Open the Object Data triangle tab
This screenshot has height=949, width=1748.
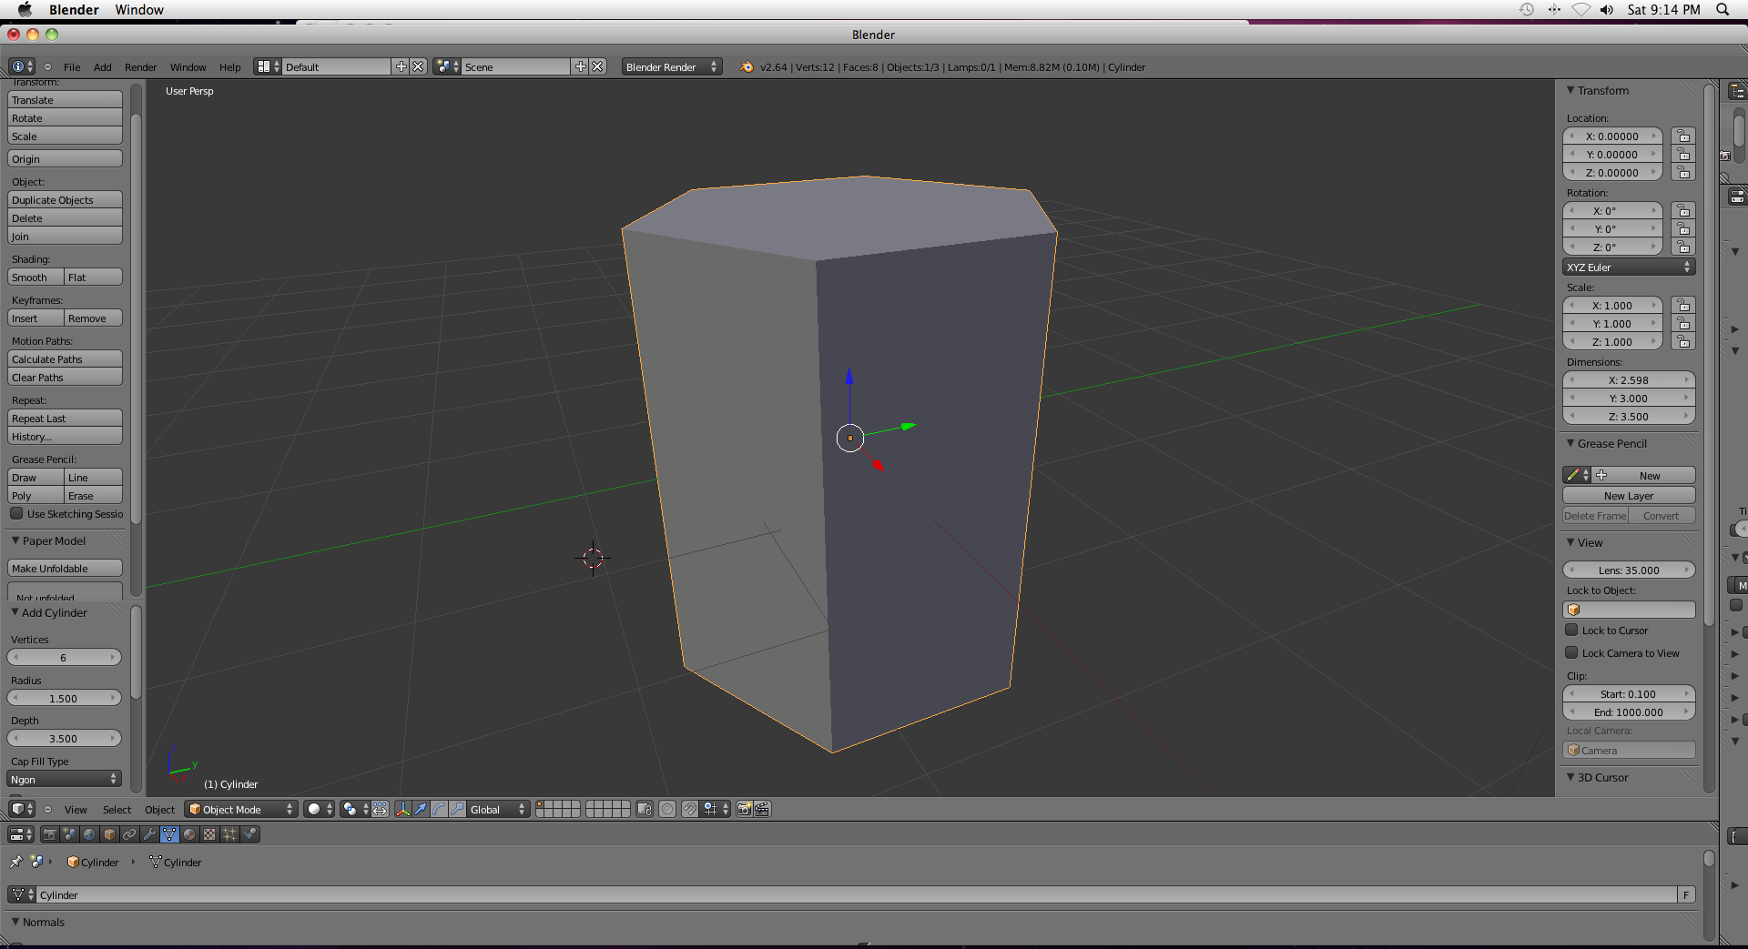tap(170, 834)
